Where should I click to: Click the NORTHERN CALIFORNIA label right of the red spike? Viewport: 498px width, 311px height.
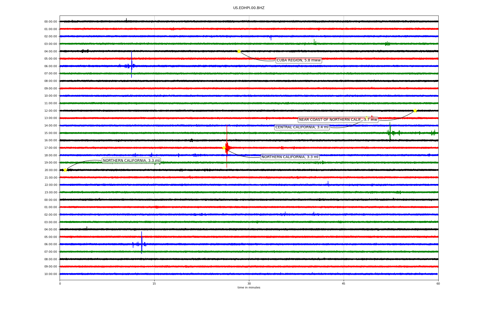point(290,157)
